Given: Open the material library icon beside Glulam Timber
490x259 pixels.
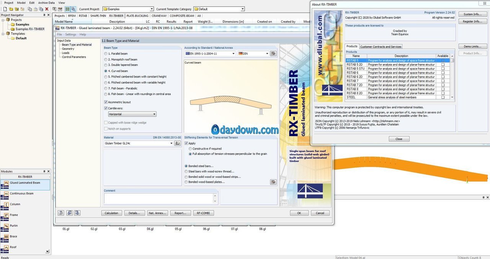Looking at the screenshot, I should pyautogui.click(x=178, y=143).
